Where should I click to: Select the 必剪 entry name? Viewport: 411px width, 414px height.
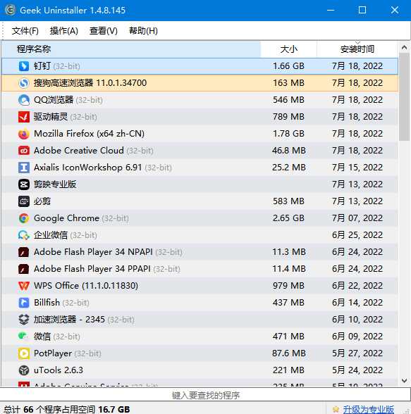pyautogui.click(x=42, y=201)
